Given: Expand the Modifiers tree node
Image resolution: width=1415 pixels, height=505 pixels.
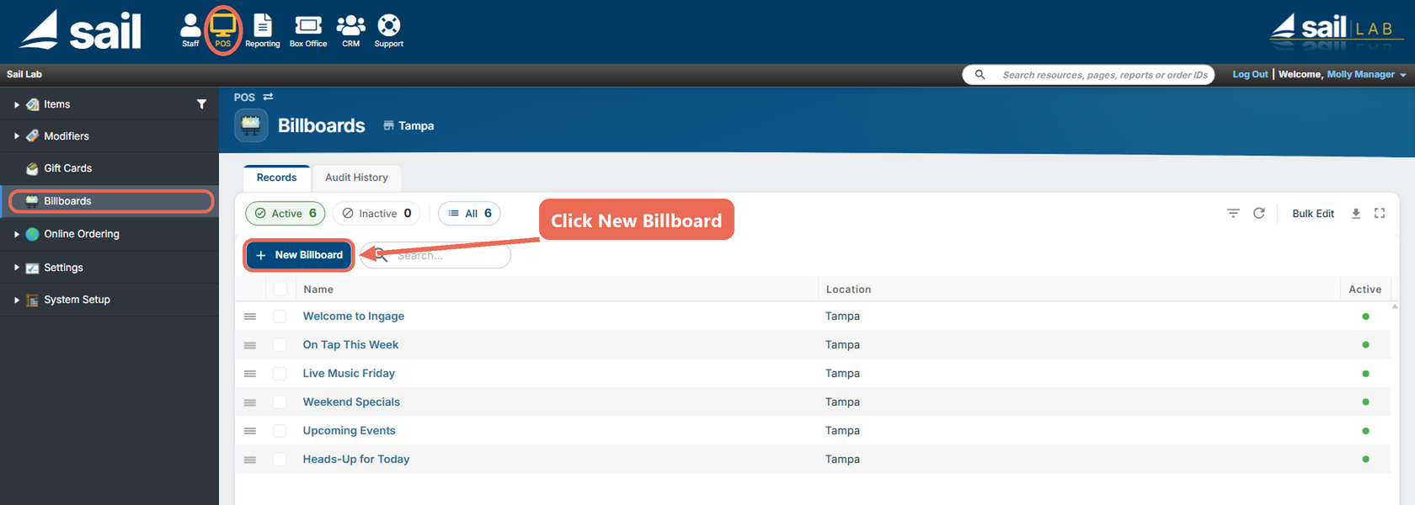Looking at the screenshot, I should click(x=16, y=136).
